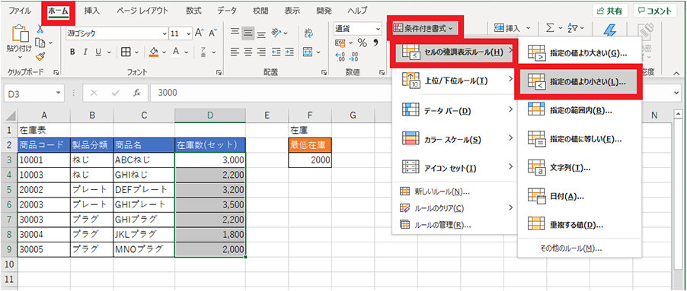
Task: Increase font size with large A icon
Action: pyautogui.click(x=200, y=33)
